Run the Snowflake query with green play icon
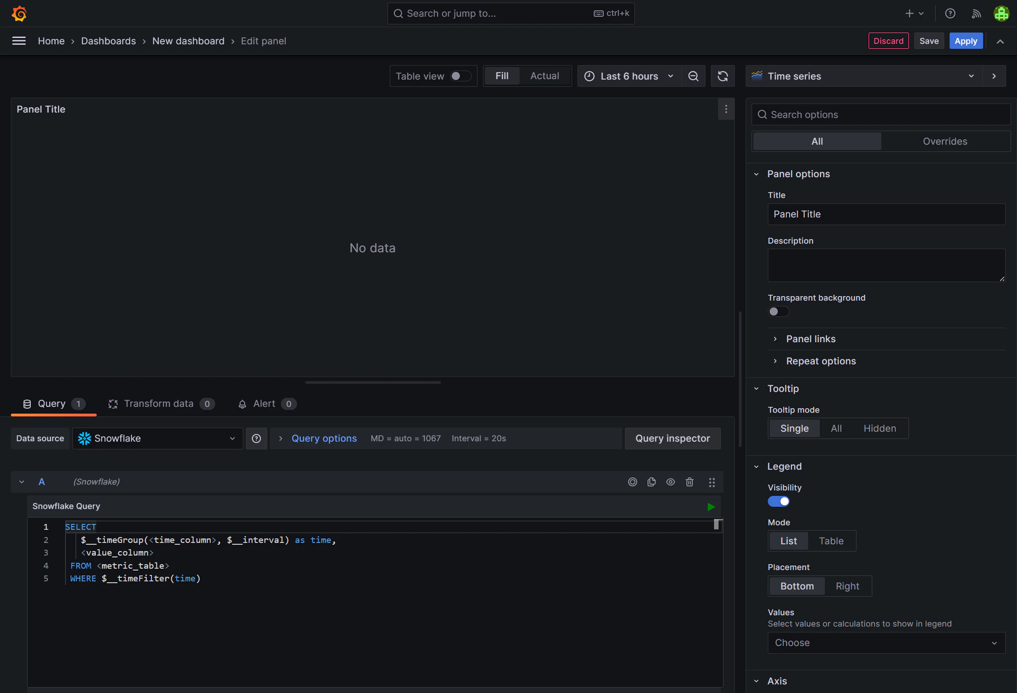This screenshot has width=1017, height=693. point(711,507)
